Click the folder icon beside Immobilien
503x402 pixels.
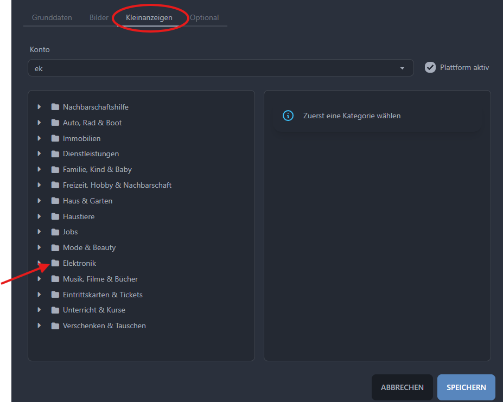point(55,138)
